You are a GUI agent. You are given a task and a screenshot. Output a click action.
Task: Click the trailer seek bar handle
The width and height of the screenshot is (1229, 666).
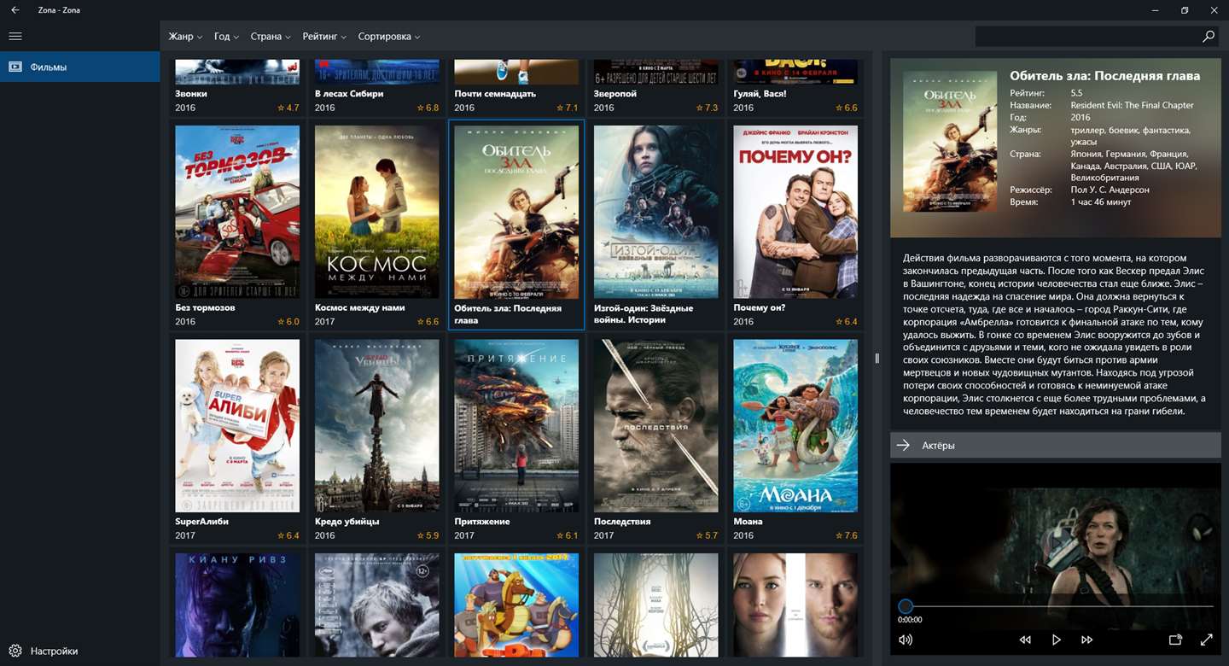coord(905,606)
